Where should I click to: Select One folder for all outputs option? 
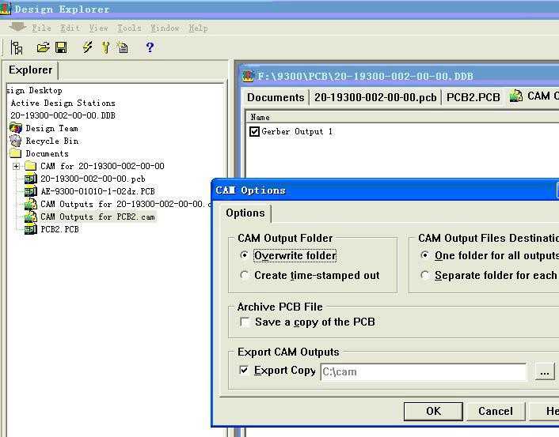[424, 255]
